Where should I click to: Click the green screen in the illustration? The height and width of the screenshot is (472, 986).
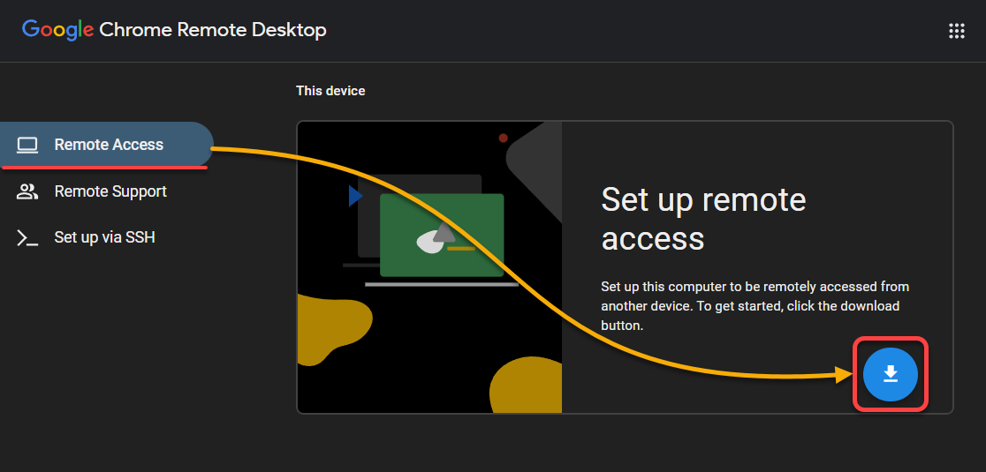[442, 235]
